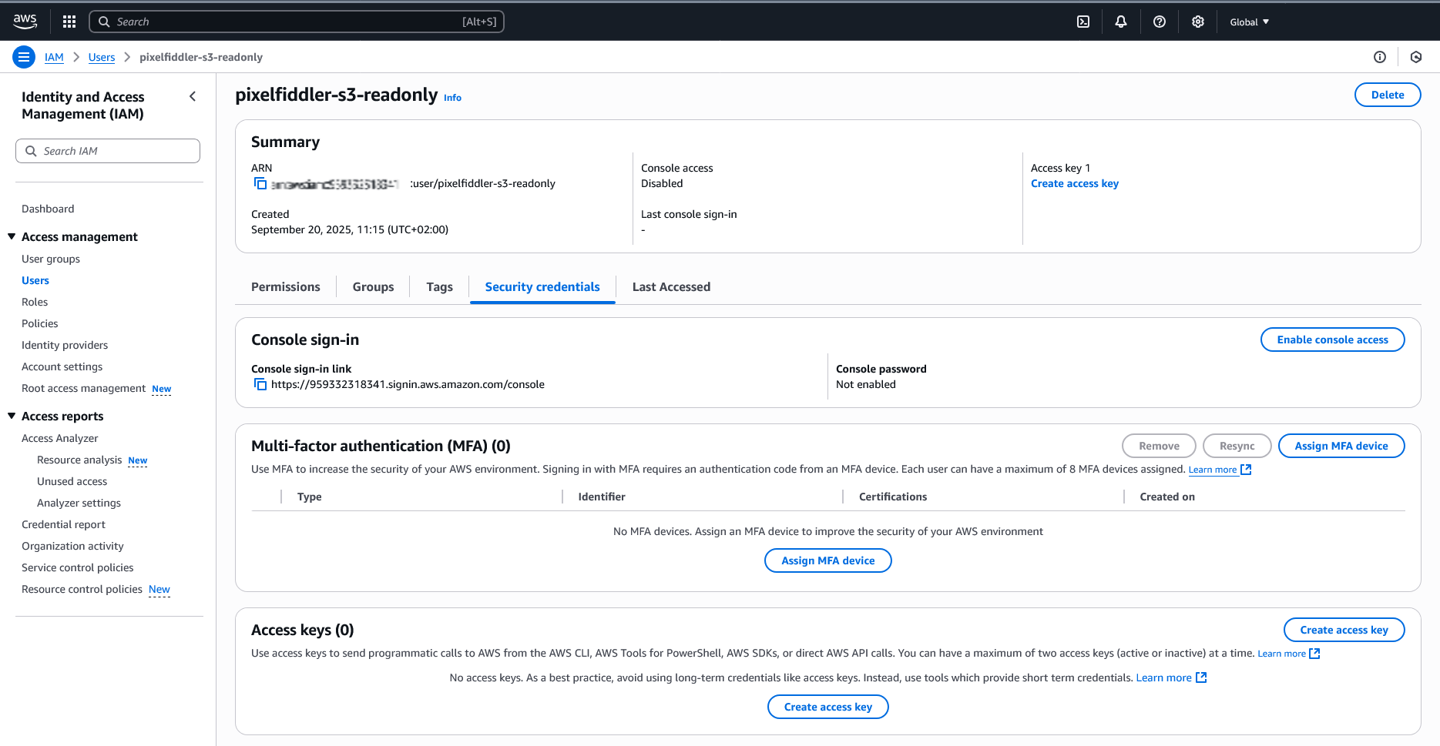
Task: Click Create access key in Summary
Action: tap(1074, 184)
